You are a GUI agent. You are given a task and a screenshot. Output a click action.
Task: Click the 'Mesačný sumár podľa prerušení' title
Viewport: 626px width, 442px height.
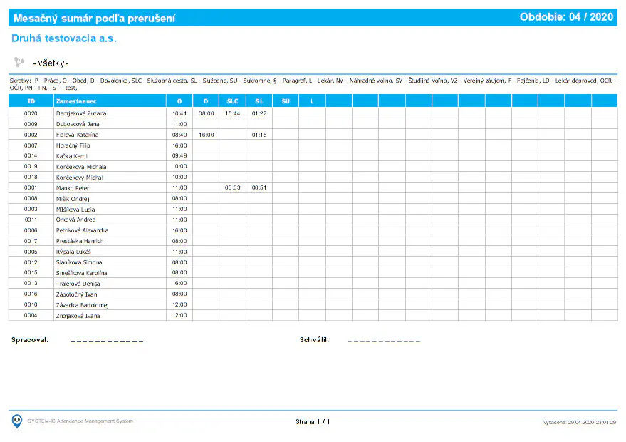point(94,18)
